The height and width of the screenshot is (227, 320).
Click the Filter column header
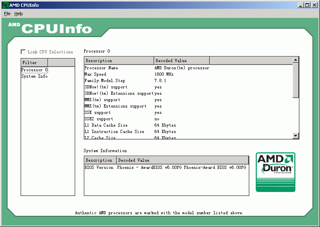[34, 63]
